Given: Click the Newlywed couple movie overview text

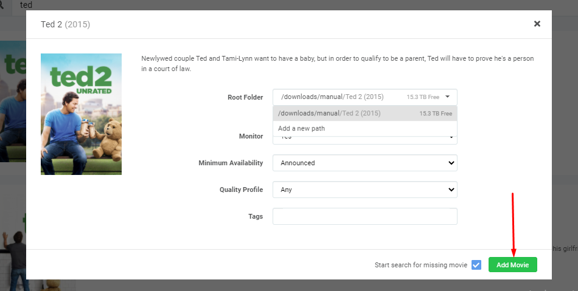Looking at the screenshot, I should click(337, 63).
